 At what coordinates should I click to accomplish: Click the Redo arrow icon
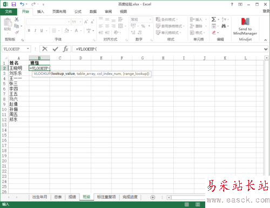33,4
